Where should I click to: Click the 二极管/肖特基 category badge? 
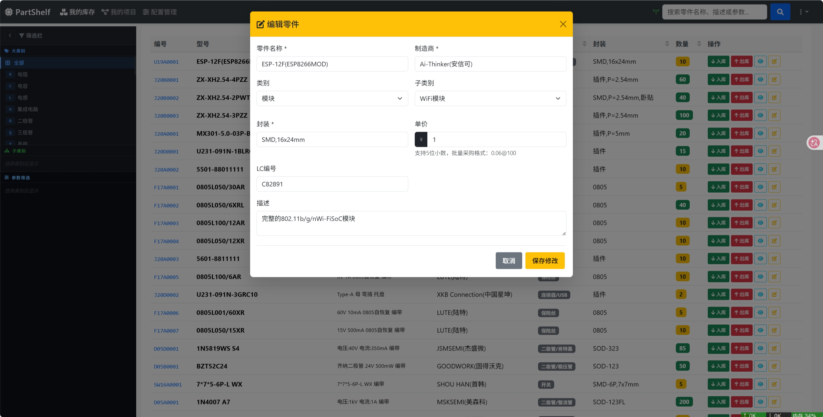pyautogui.click(x=556, y=349)
